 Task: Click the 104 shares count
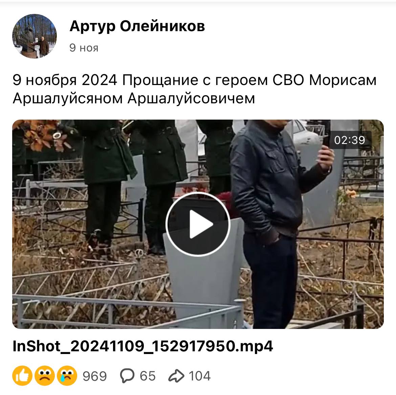tap(199, 376)
